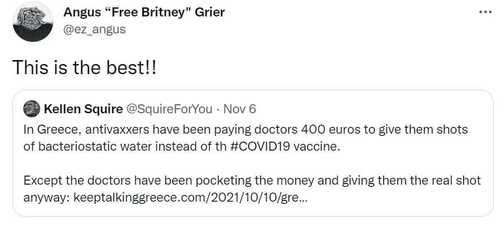Open Angus Grier's profile avatar
Screen dimensions: 504x226
33,22
